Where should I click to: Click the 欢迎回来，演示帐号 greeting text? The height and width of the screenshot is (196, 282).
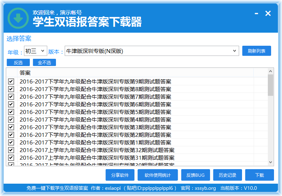tap(57, 12)
